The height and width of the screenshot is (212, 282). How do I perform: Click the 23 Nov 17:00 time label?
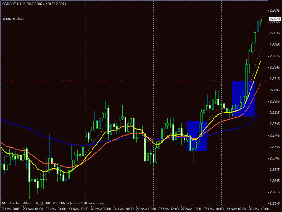78,209
